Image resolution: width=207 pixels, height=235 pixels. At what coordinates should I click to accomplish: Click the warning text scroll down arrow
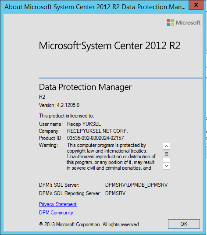tap(166, 166)
